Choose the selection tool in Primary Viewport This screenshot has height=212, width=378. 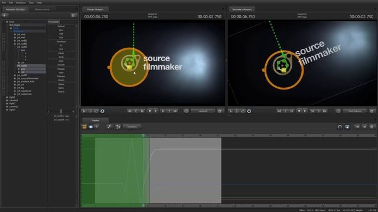click(84, 111)
